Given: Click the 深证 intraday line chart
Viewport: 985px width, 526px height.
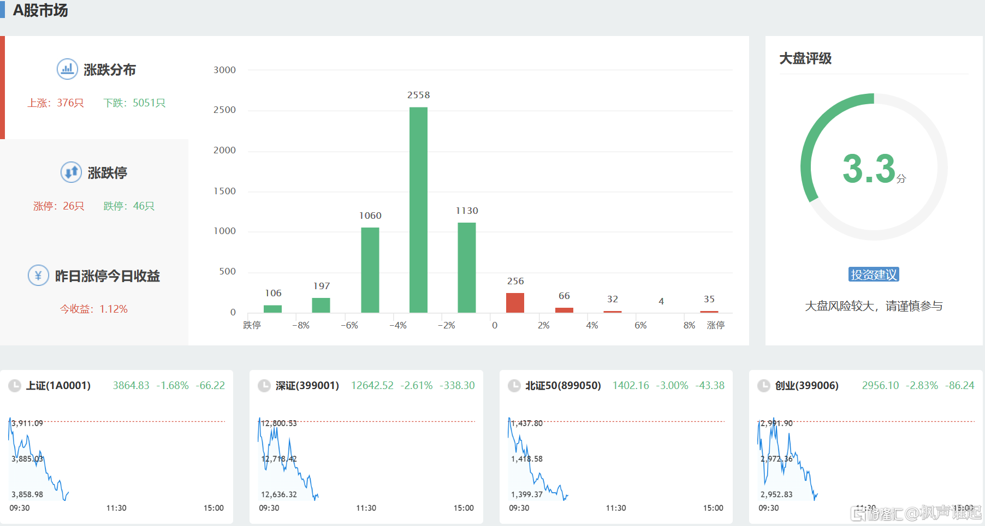Looking at the screenshot, I should 366,461.
